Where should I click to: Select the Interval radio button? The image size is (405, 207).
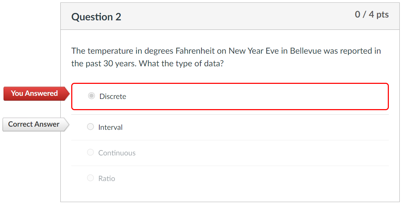point(90,126)
